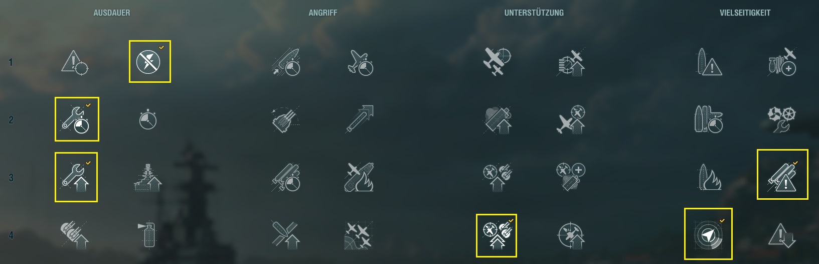Deselect the torpedoes with warning triangle skill
The height and width of the screenshot is (264, 819).
click(782, 174)
